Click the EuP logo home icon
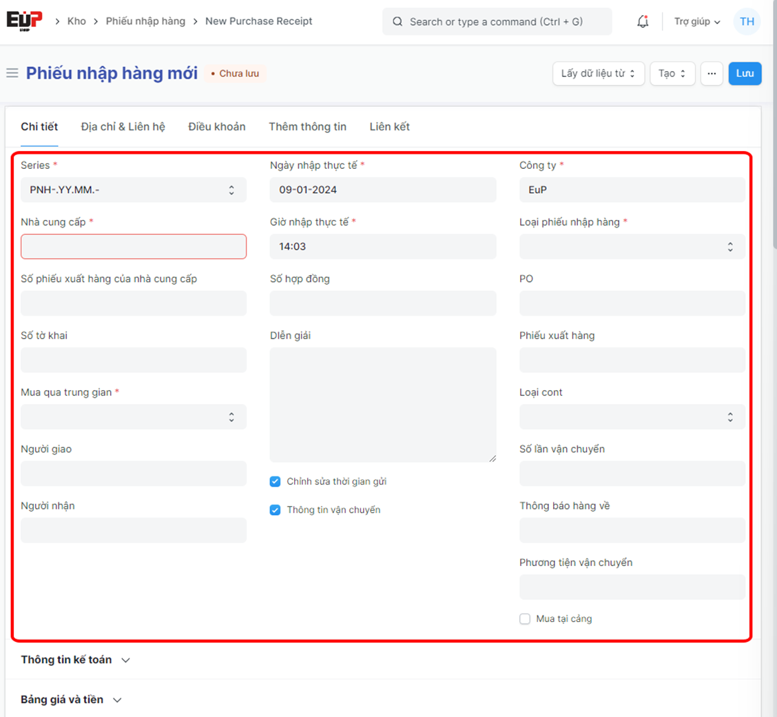777x717 pixels. 24,21
